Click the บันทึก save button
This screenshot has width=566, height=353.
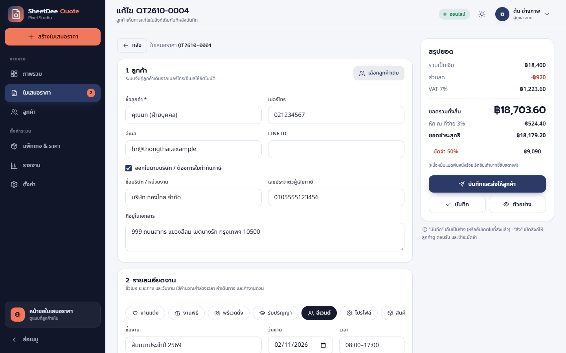tap(457, 204)
